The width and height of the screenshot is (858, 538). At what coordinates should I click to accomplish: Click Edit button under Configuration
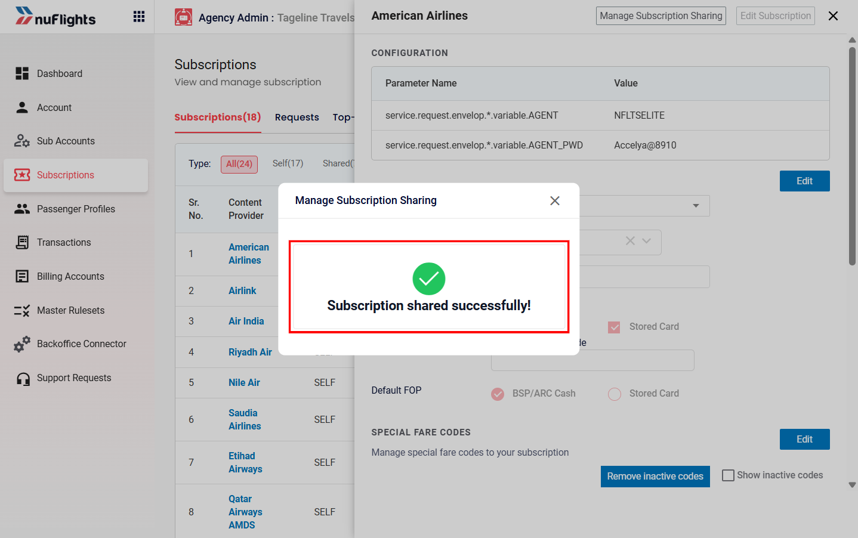click(x=805, y=181)
